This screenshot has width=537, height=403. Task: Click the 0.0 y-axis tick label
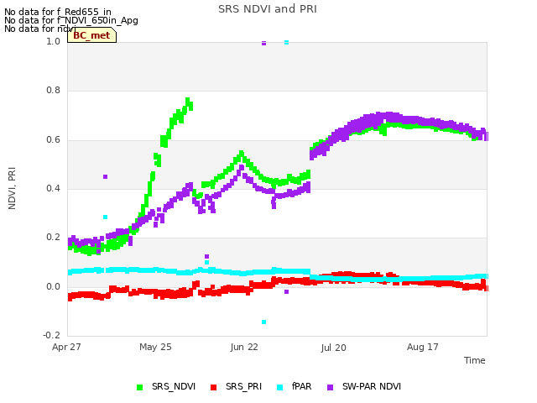coord(53,286)
